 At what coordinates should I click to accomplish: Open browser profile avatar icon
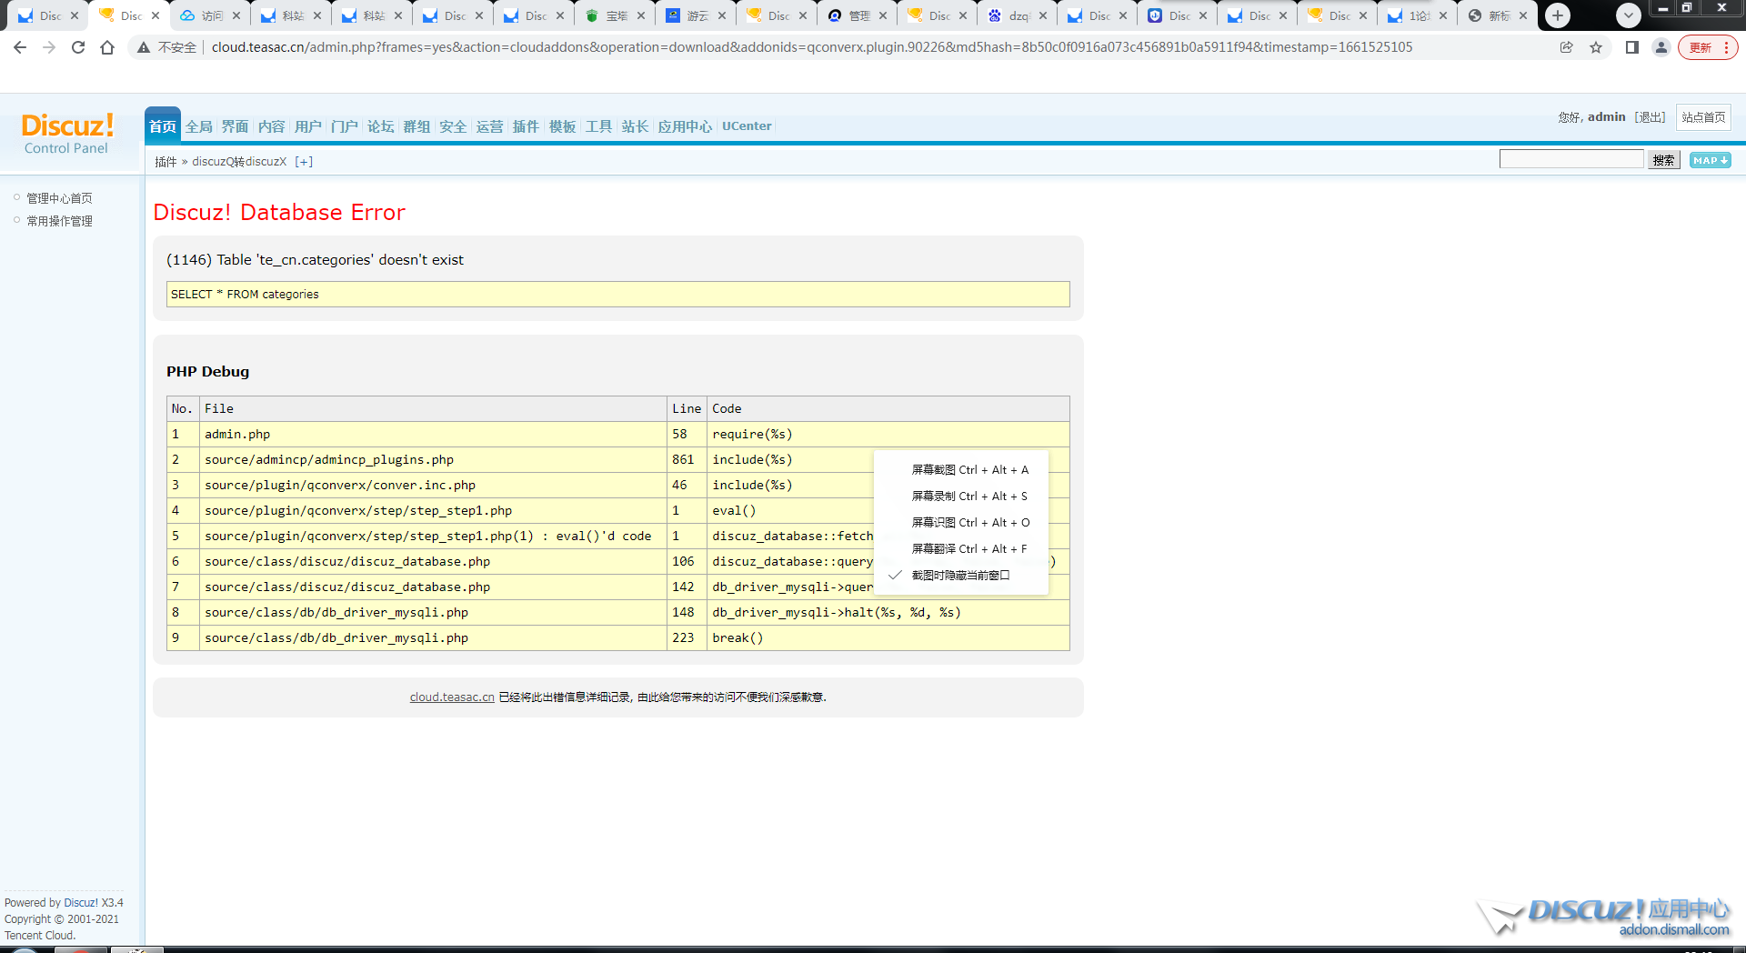pos(1661,47)
